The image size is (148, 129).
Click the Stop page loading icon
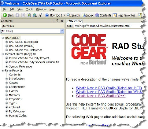[x=23, y=15]
